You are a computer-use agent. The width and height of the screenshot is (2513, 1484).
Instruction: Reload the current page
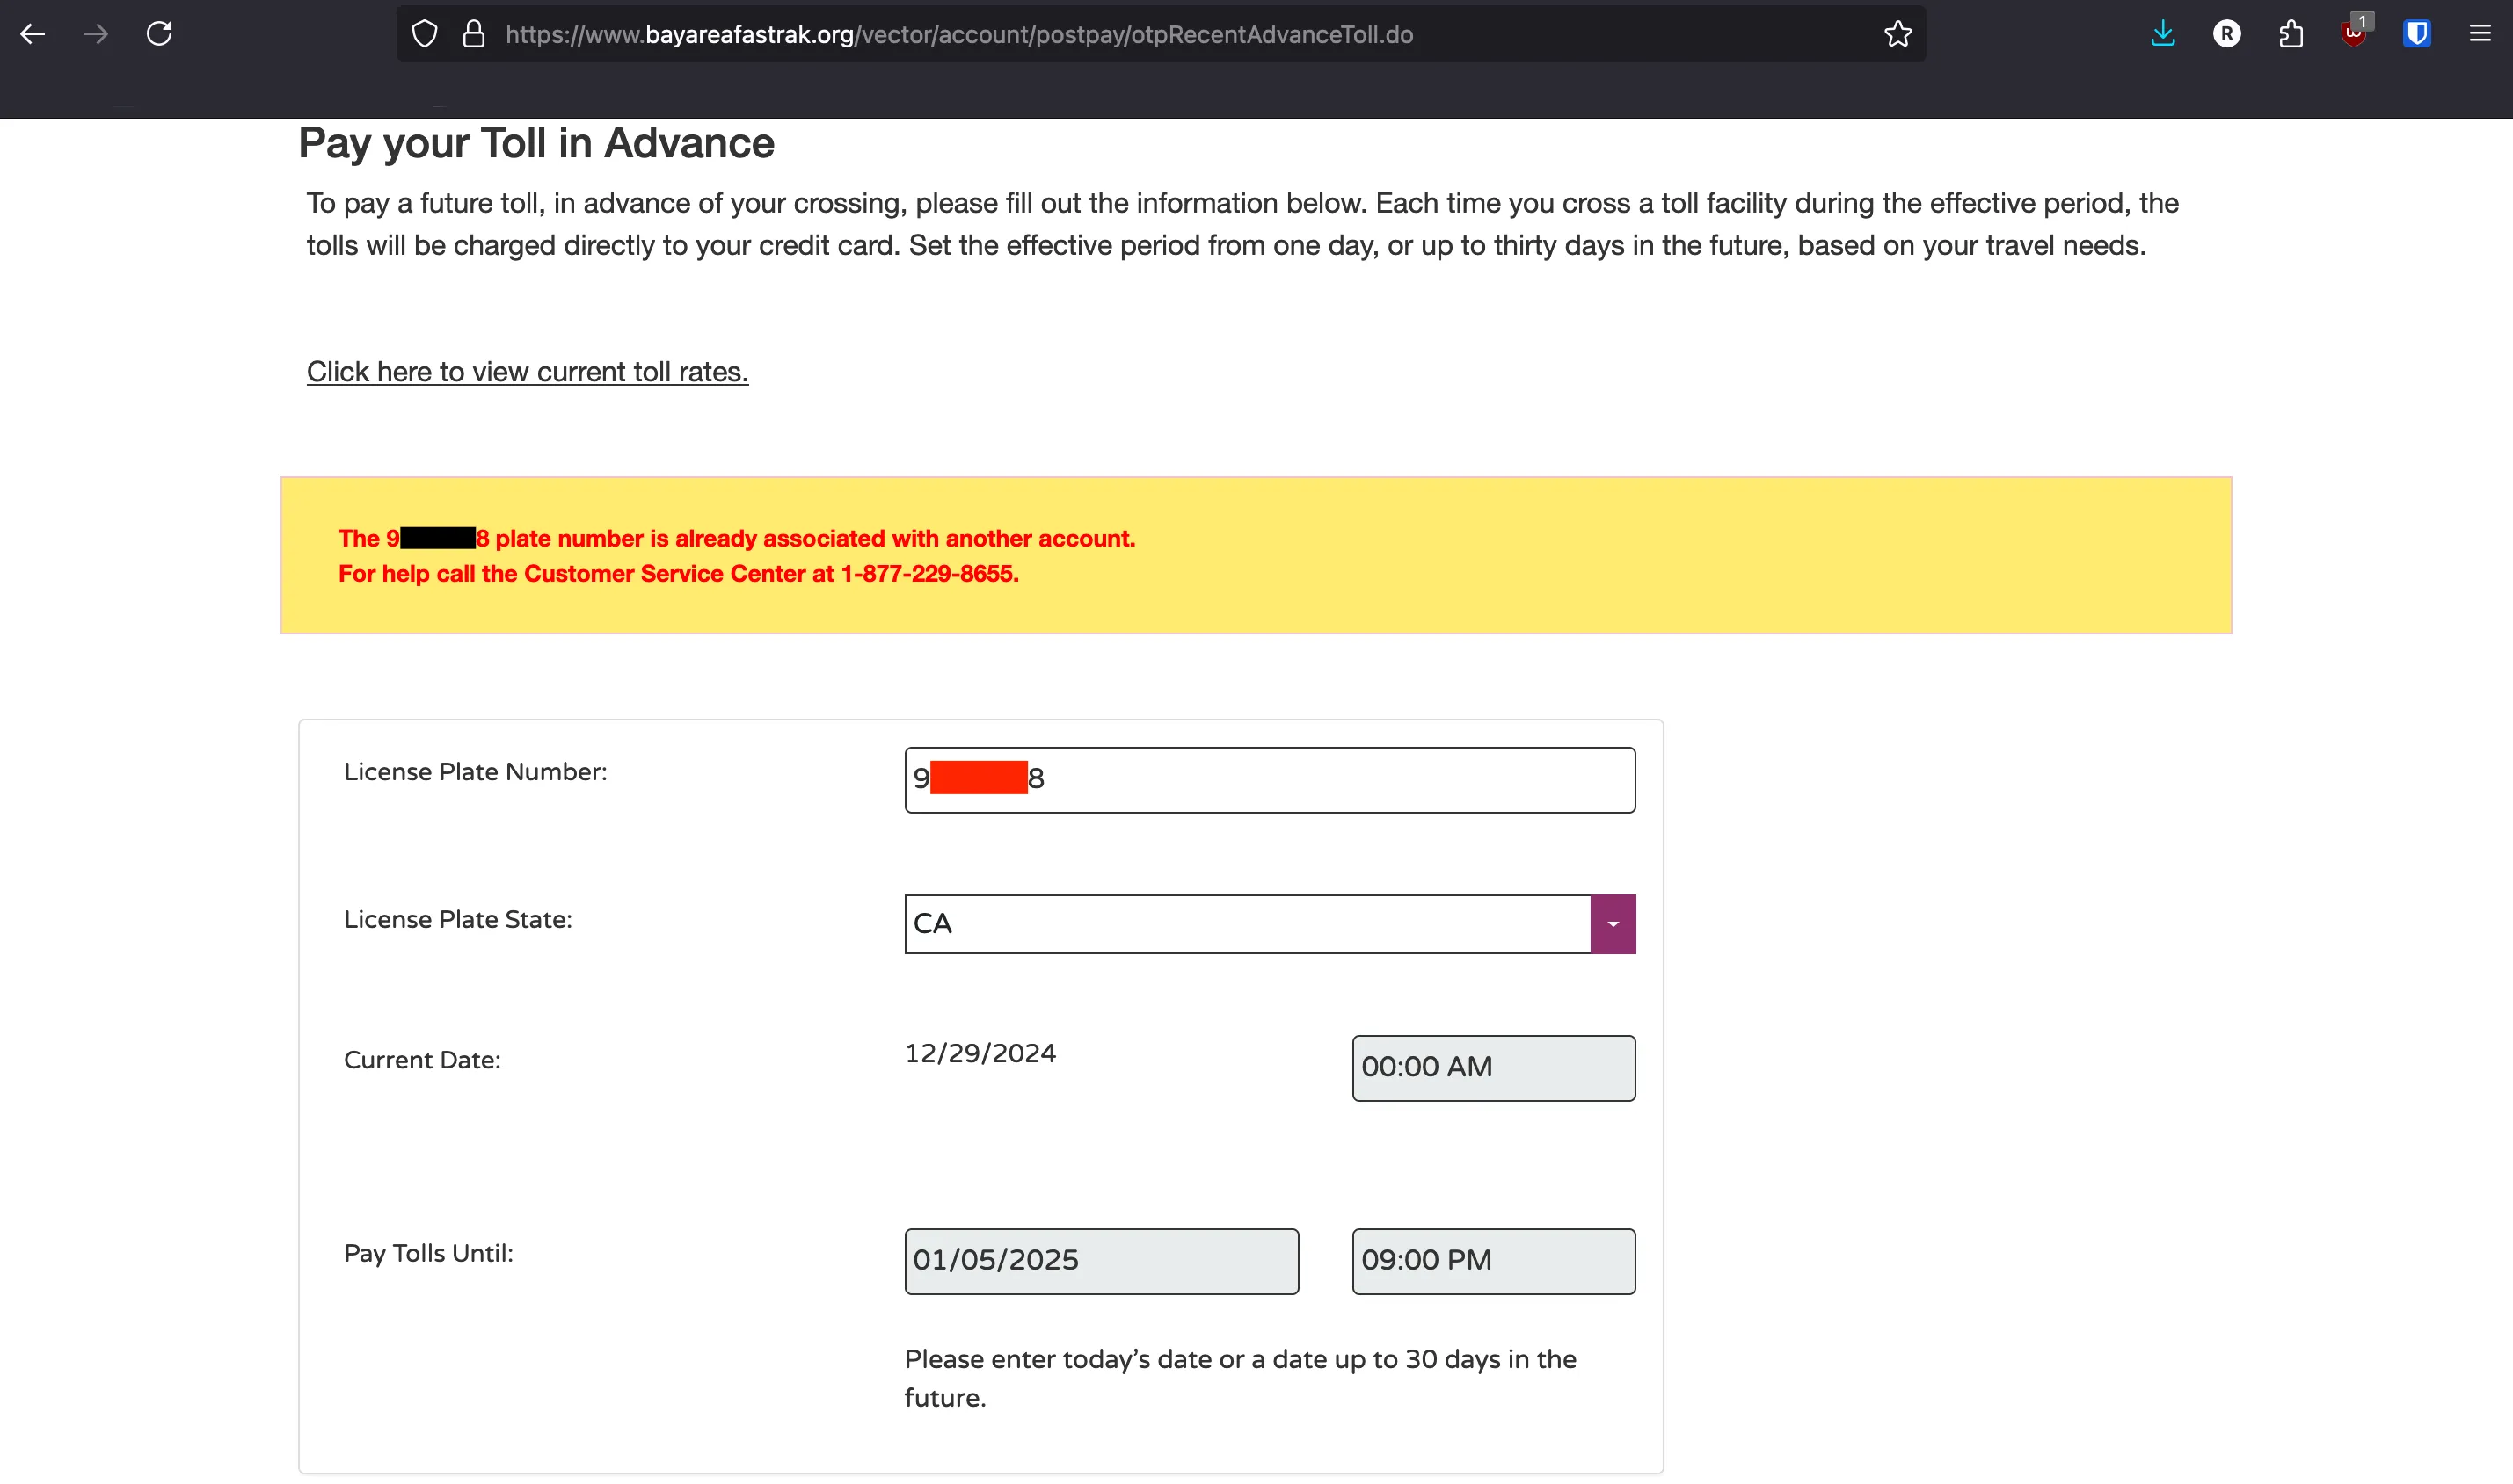[x=159, y=34]
